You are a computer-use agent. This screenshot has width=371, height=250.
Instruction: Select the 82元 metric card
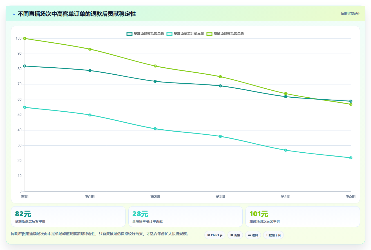coord(68,217)
